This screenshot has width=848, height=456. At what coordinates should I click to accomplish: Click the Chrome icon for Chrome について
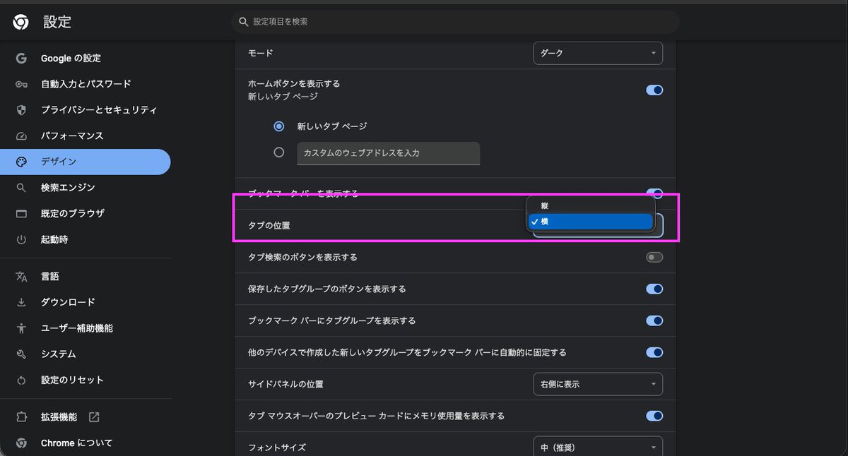point(21,443)
